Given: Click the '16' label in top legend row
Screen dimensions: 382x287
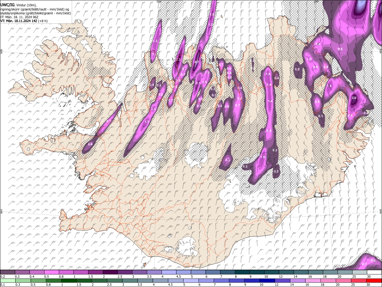Looking at the screenshot, I should click(310, 277).
